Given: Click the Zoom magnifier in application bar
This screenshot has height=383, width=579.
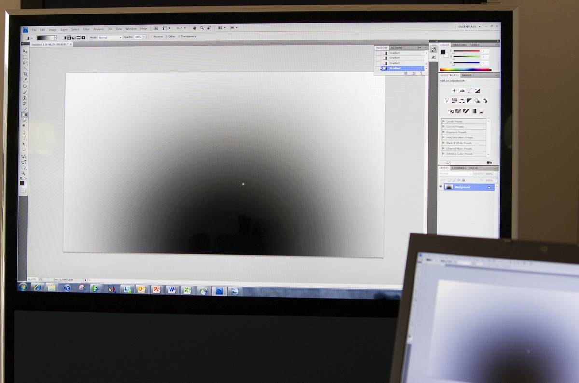Looking at the screenshot, I should tap(202, 28).
